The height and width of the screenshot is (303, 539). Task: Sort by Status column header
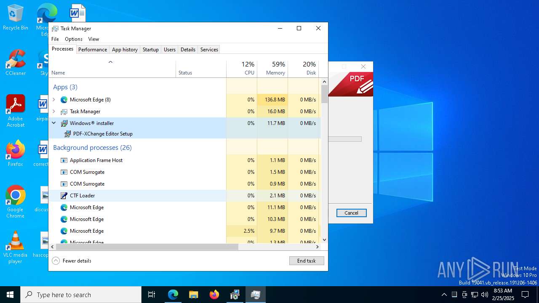[x=201, y=69]
